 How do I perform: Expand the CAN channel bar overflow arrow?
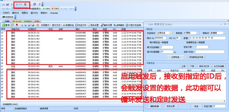click(75, 9)
